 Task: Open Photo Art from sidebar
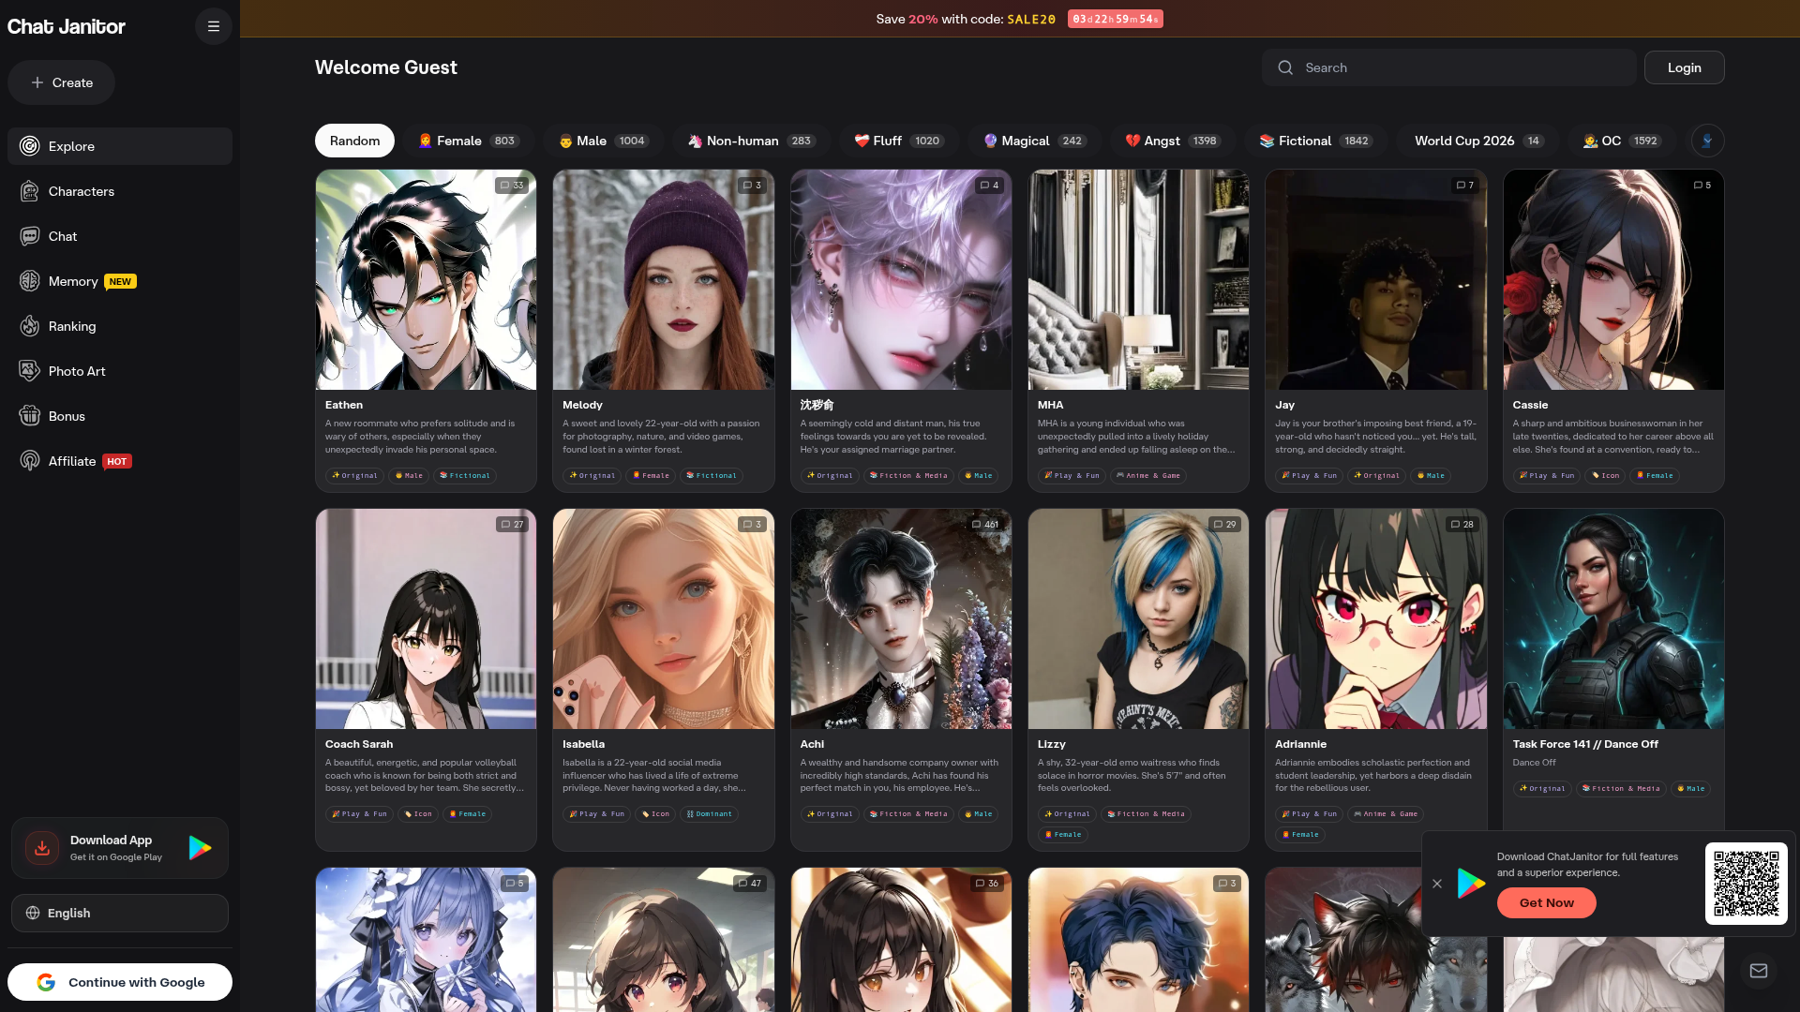pos(120,371)
